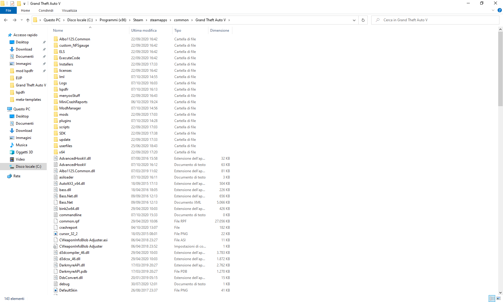The width and height of the screenshot is (503, 302).
Task: Click steamapps in the breadcrumb path
Action: (x=158, y=20)
